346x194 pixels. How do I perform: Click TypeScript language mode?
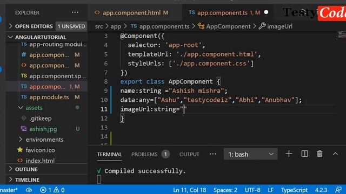pyautogui.click(x=294, y=190)
